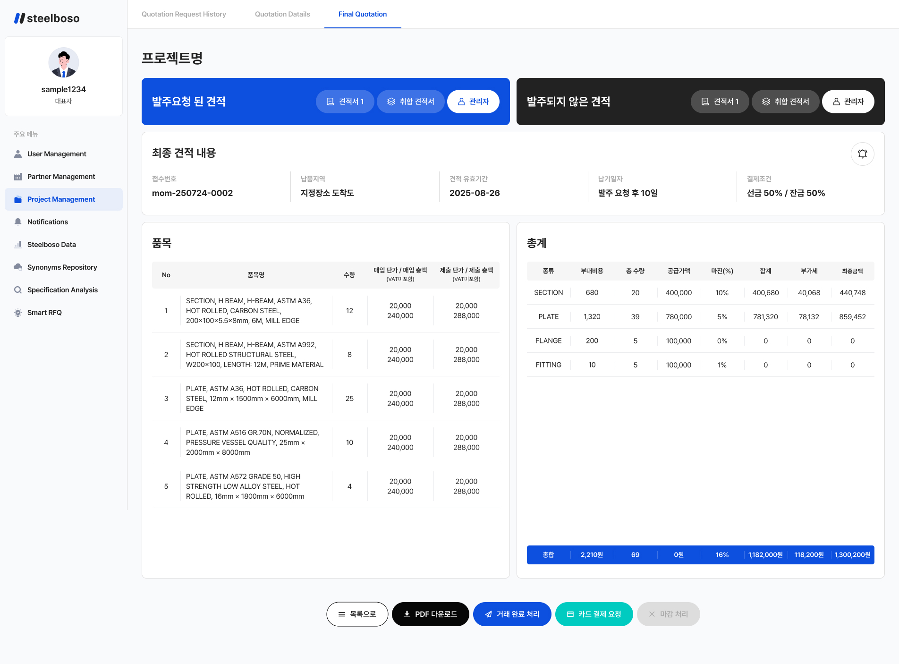Viewport: 899px width, 664px height.
Task: Open Specification Analysis page
Action: click(62, 290)
